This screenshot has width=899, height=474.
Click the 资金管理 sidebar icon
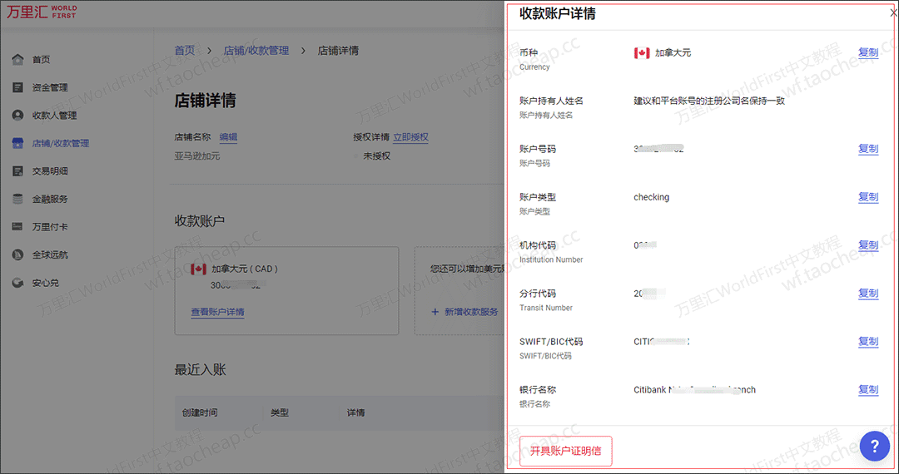coord(17,87)
